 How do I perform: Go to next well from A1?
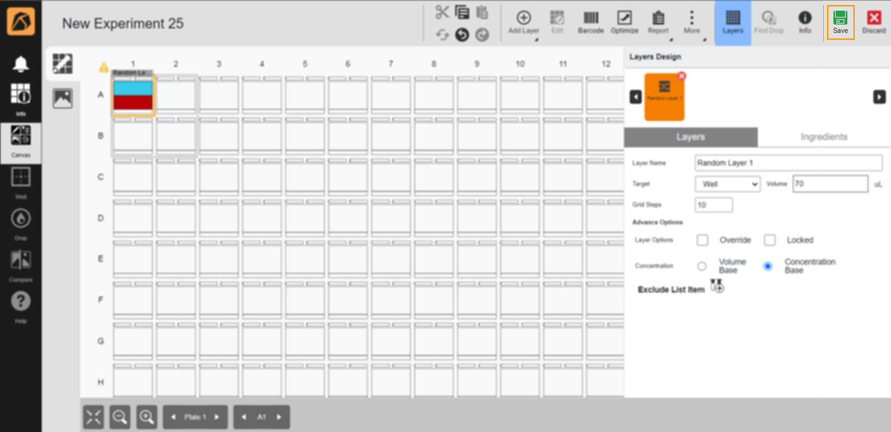tap(279, 417)
